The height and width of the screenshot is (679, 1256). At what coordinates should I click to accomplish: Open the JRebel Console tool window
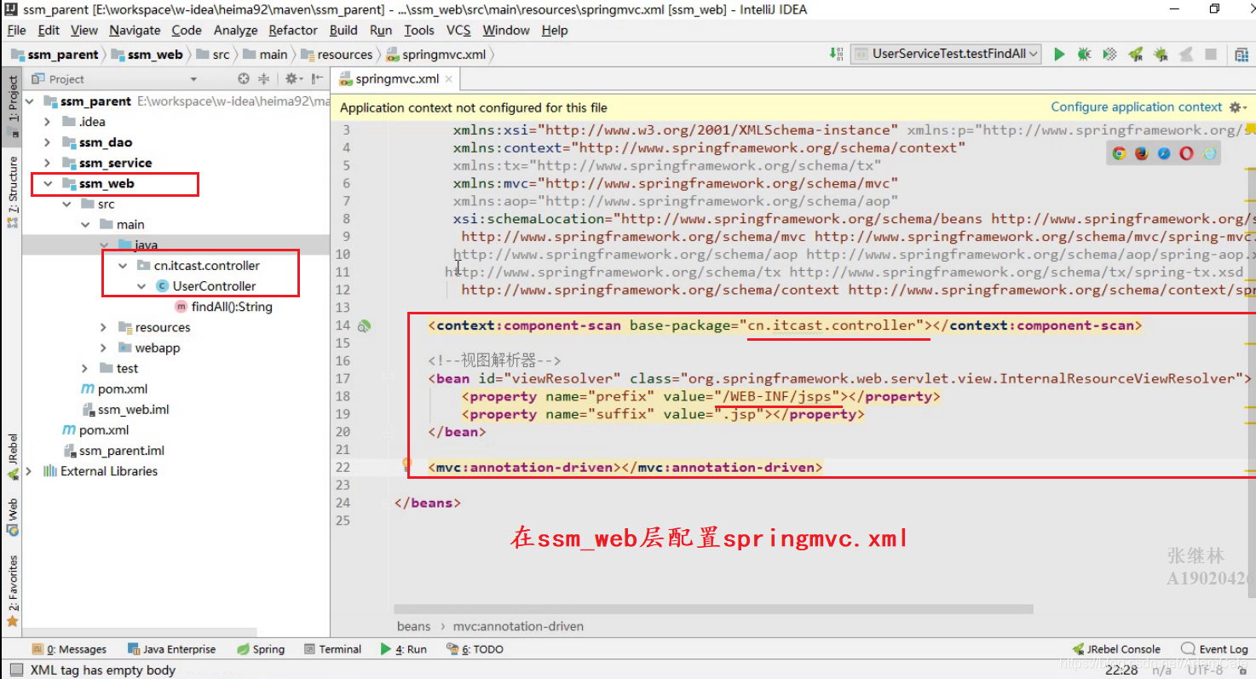point(1116,649)
